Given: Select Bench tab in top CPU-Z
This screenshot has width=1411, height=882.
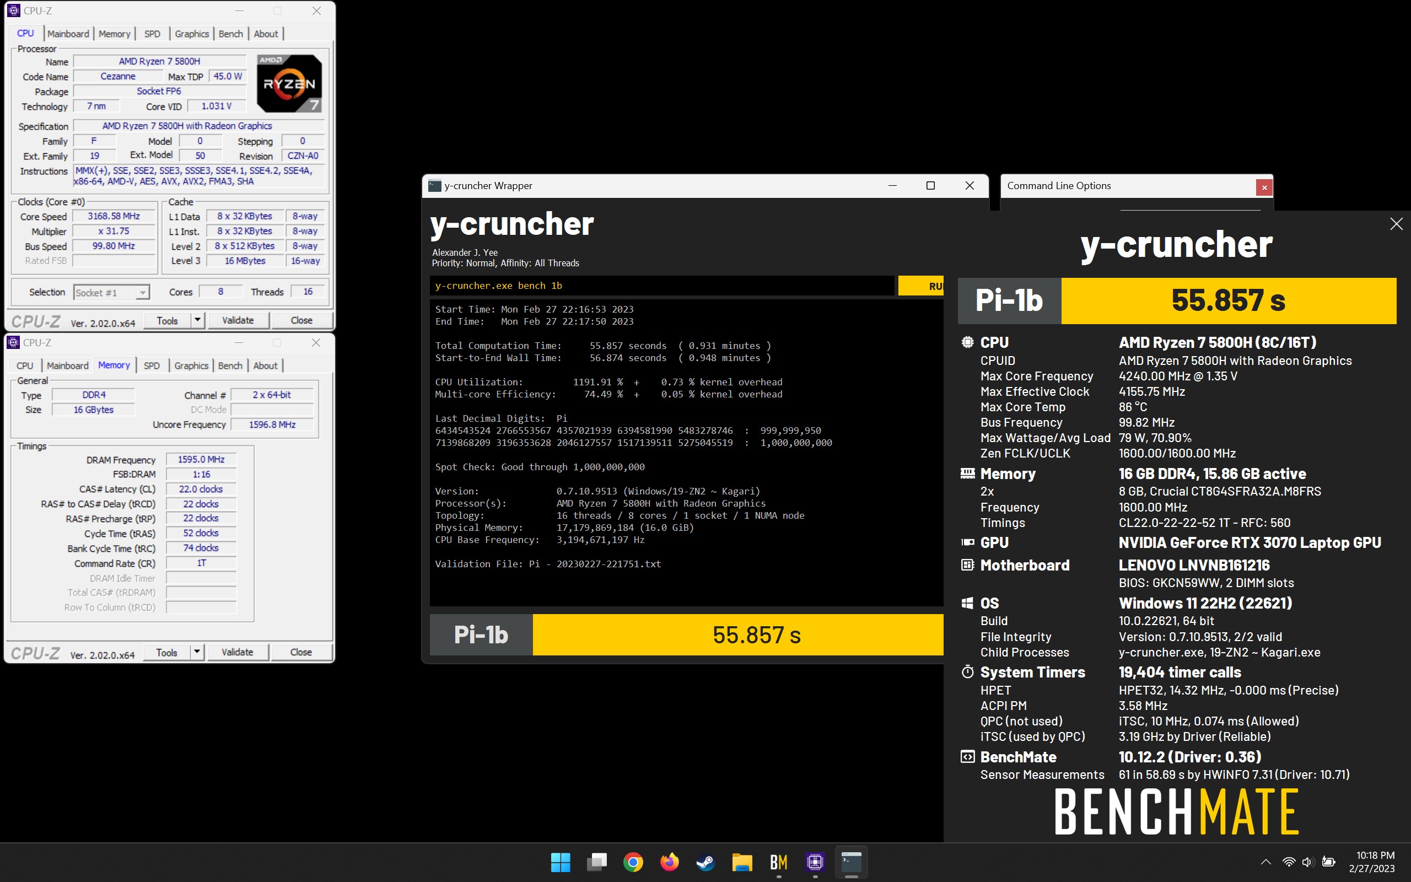Looking at the screenshot, I should click(x=230, y=34).
